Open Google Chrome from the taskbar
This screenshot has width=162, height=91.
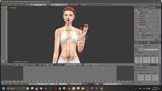pos(60,88)
